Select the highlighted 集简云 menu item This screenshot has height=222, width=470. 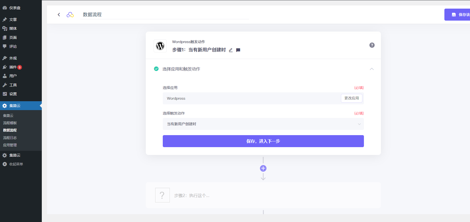[21, 106]
